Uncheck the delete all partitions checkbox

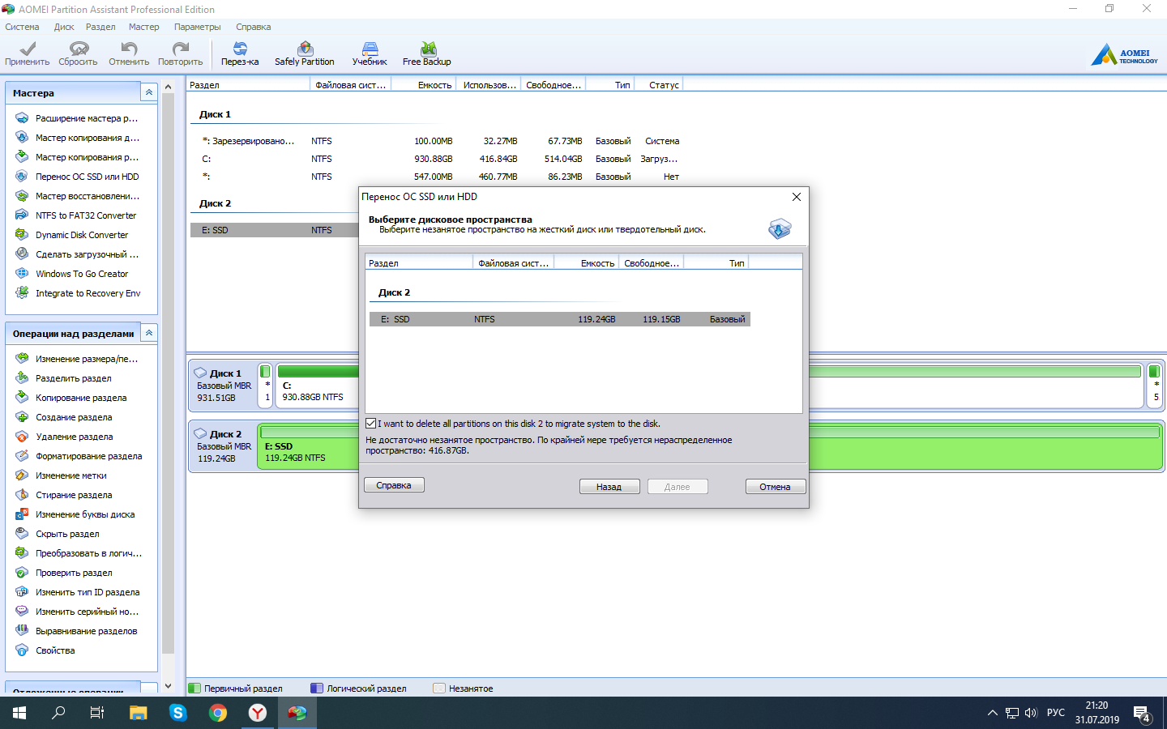(x=371, y=424)
